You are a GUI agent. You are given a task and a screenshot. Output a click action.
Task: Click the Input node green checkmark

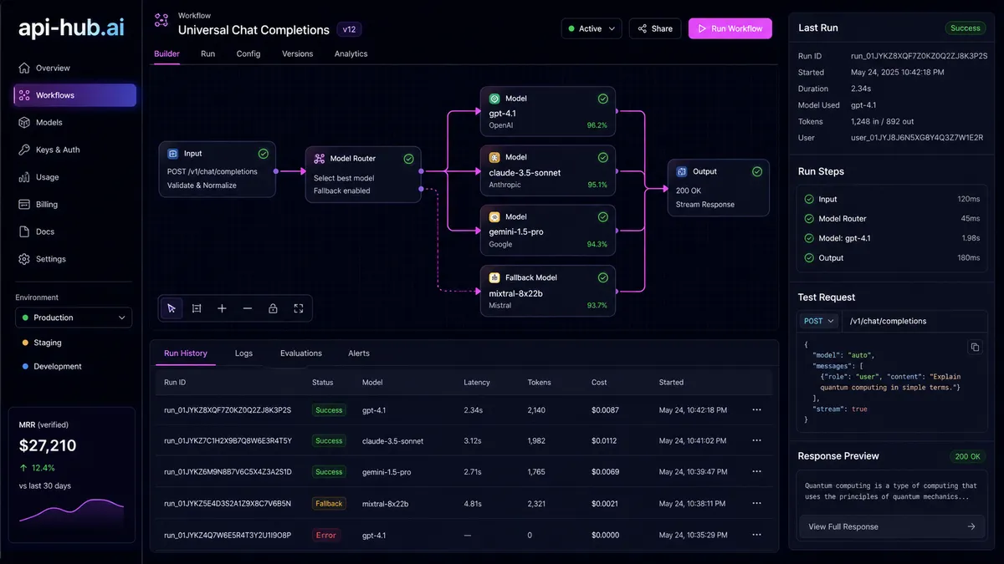coord(264,154)
